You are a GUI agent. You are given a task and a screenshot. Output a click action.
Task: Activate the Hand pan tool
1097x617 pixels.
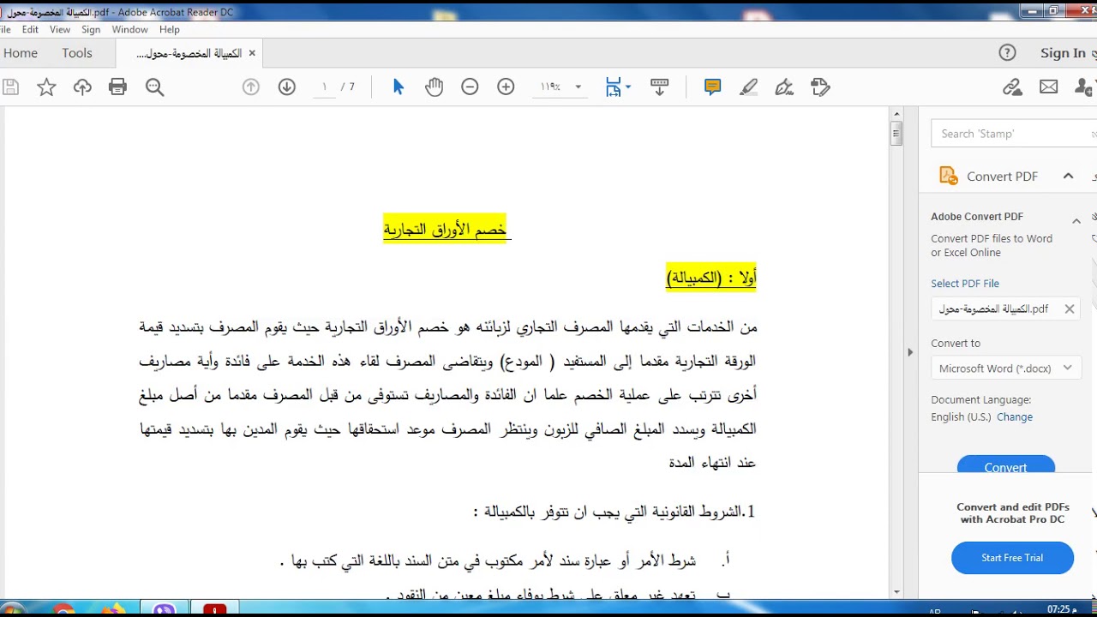(x=434, y=87)
